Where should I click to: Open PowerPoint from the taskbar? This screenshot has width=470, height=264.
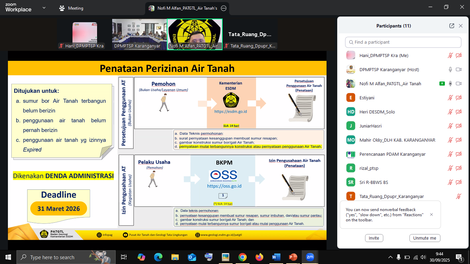[293, 257]
